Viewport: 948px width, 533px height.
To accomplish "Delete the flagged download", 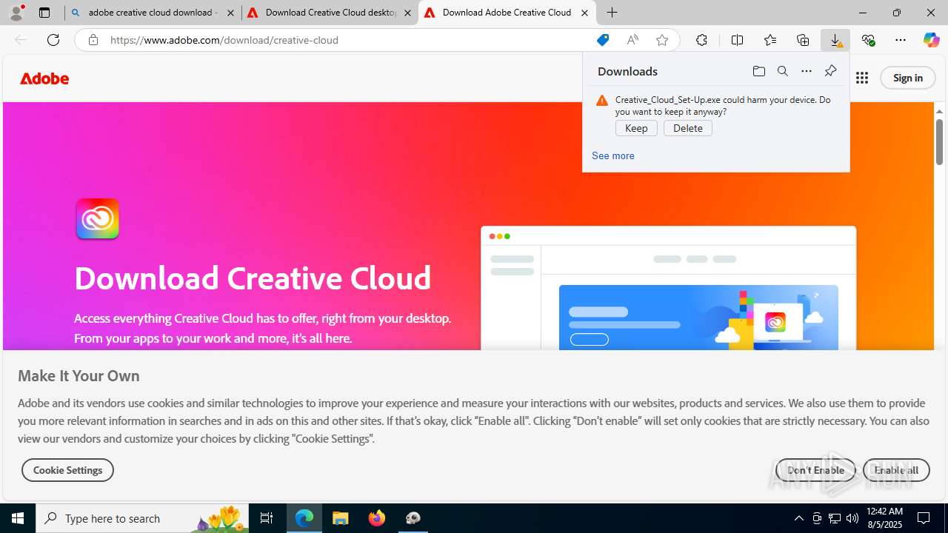I will (x=688, y=128).
